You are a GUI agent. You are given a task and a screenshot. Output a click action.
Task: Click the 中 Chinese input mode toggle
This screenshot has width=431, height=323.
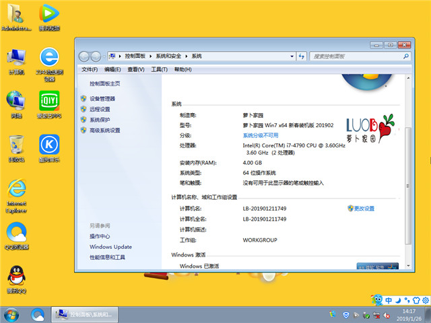[x=389, y=300]
